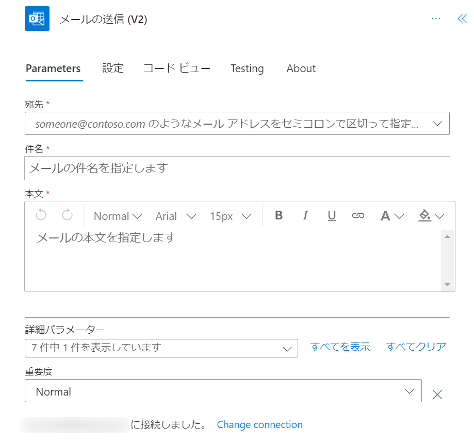
Task: Toggle italic formatting
Action: pos(305,215)
